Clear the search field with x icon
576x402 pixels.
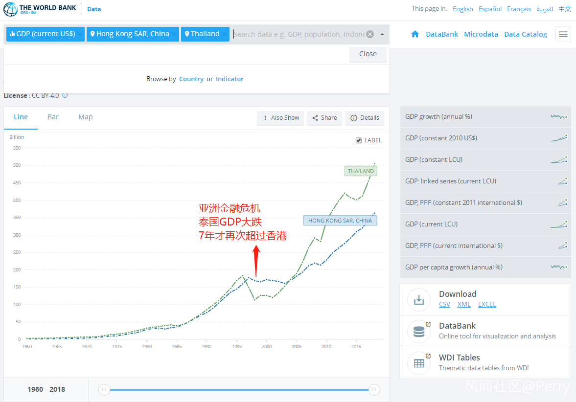370,34
